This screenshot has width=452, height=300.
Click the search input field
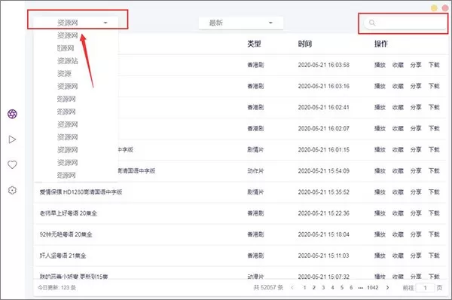click(405, 23)
